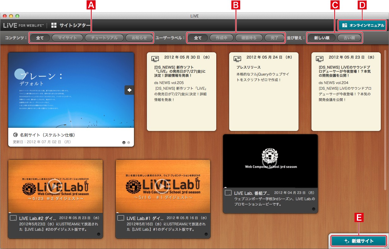Select the first page dot on 名刺サイト card
Screen dimensions: 389x249
coord(124,143)
